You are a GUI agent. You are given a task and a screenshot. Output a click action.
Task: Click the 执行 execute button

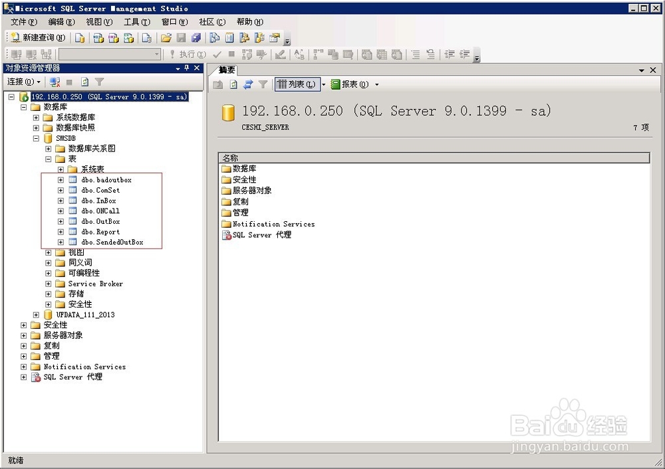pos(188,54)
